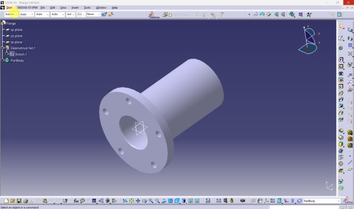Open the line type Auto dropdown
The image size is (354, 209).
[x=58, y=14]
